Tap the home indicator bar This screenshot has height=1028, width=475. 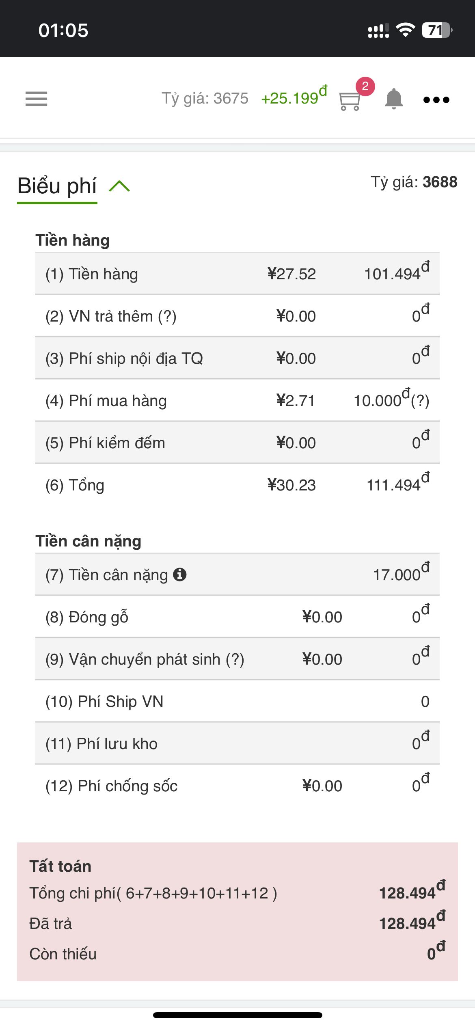pos(237,1015)
